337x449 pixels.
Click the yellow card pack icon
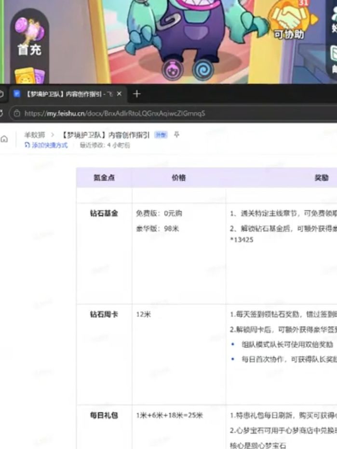29,76
